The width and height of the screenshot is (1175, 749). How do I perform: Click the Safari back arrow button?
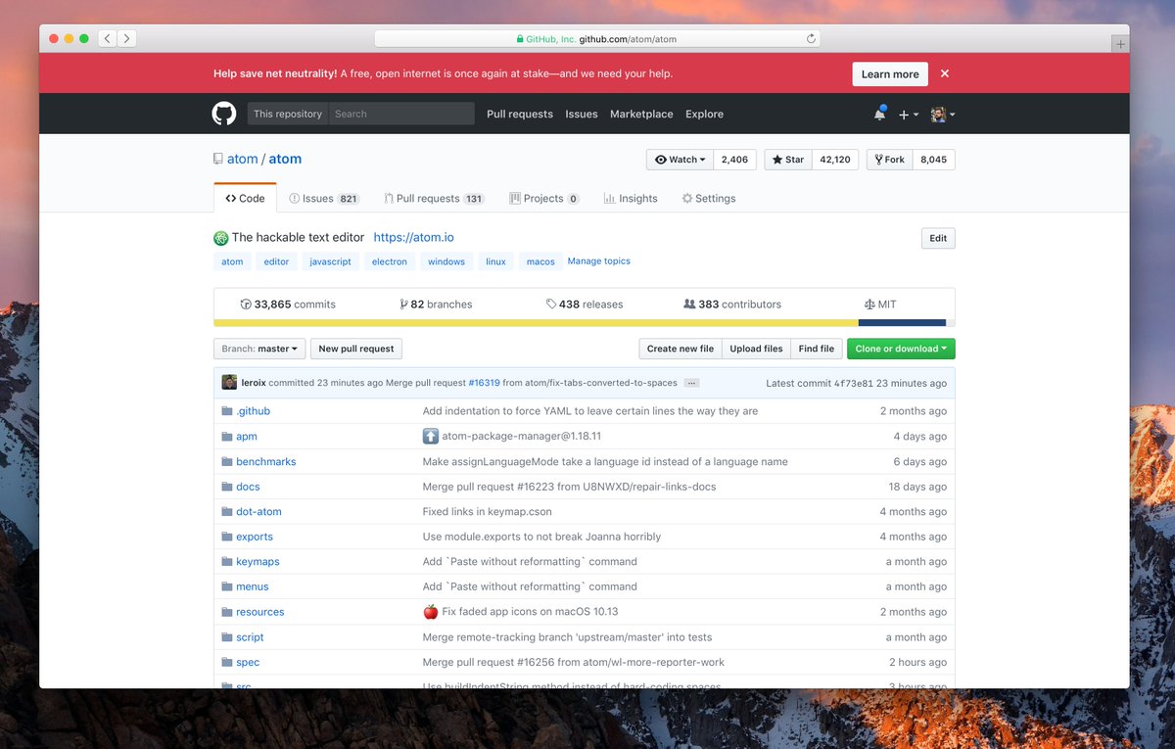107,39
